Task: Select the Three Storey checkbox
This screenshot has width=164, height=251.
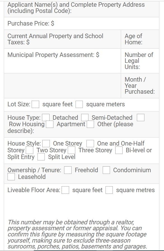Action: click(72, 150)
